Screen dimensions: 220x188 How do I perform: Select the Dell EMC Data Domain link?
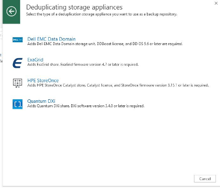(51, 39)
